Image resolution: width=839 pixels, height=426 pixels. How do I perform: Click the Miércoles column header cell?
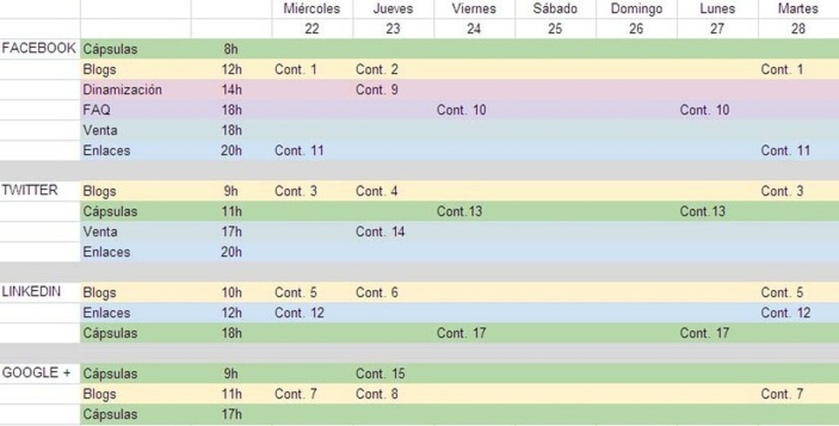(x=312, y=9)
